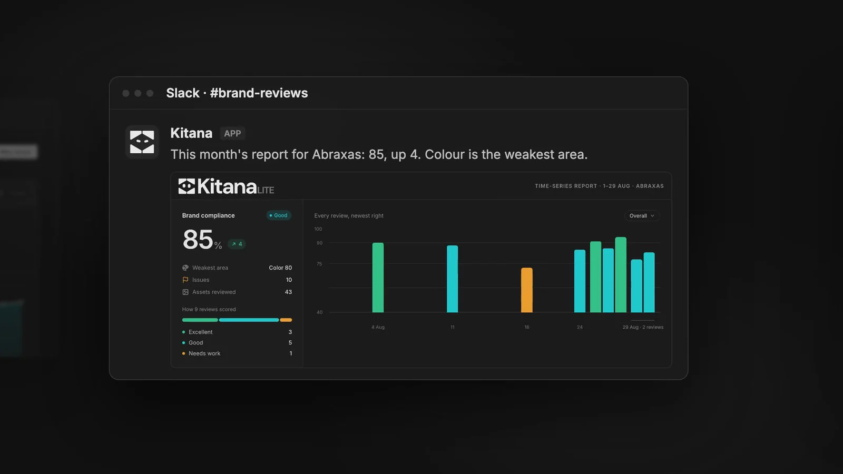Screen dimensions: 843x474
Task: Click the Kitana app avatar icon
Action: coord(142,142)
